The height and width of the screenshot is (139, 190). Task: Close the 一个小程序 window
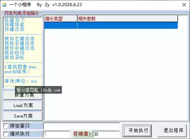point(184,5)
